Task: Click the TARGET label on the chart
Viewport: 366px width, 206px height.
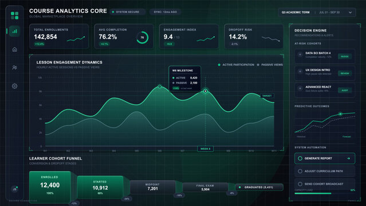Action: coord(267,96)
